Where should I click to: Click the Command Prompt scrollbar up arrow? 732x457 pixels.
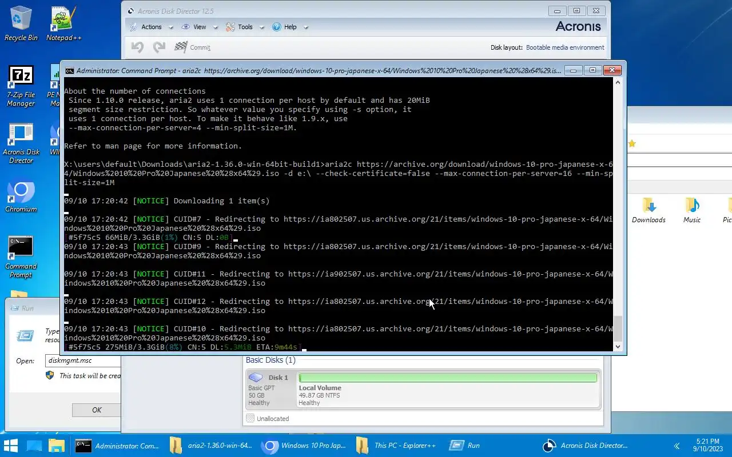point(618,82)
